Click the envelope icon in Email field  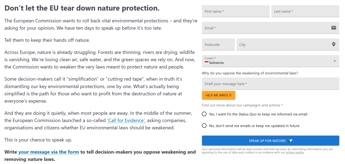tap(334, 28)
